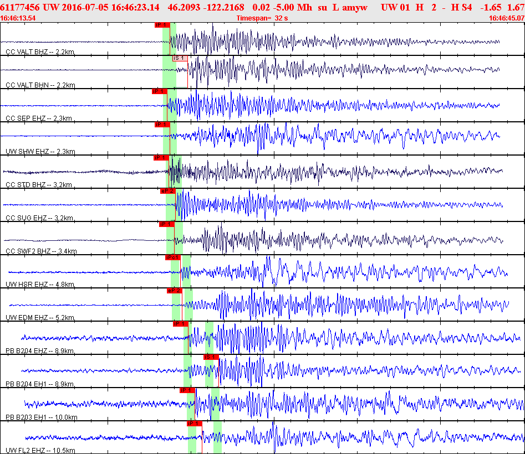Select the iP 1 pick marker on FL2 EHZ
This screenshot has height=454, width=525.
(x=195, y=424)
